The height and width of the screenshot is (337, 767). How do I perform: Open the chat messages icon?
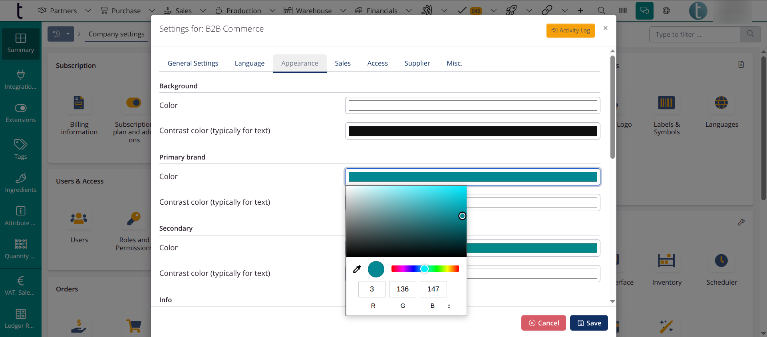pos(644,11)
